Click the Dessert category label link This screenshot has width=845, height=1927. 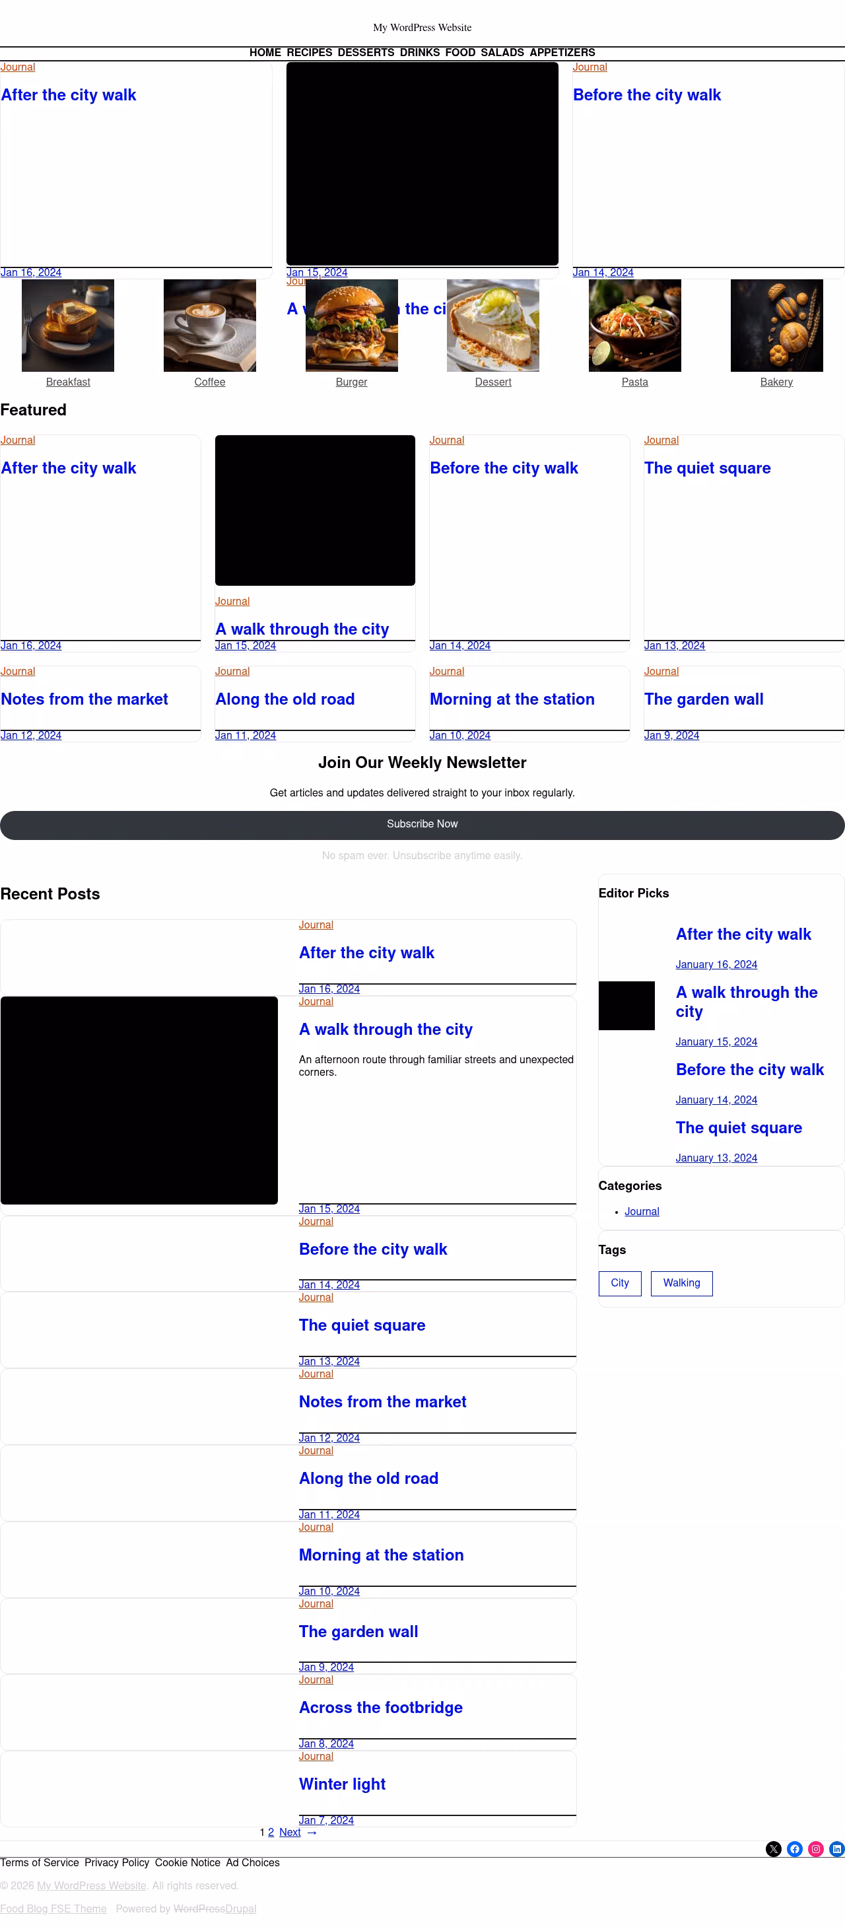(492, 382)
